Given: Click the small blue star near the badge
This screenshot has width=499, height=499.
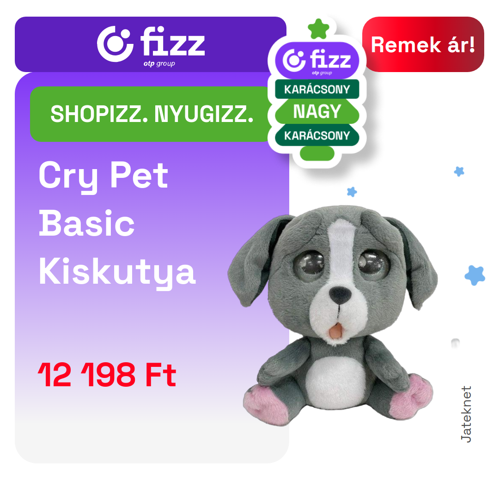Looking at the screenshot, I should [x=352, y=192].
